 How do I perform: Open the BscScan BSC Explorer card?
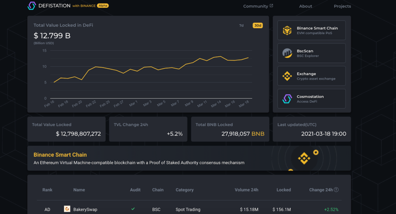tap(311, 53)
